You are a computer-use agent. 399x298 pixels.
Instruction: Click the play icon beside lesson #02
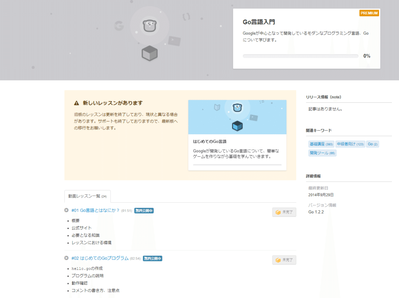67,258
